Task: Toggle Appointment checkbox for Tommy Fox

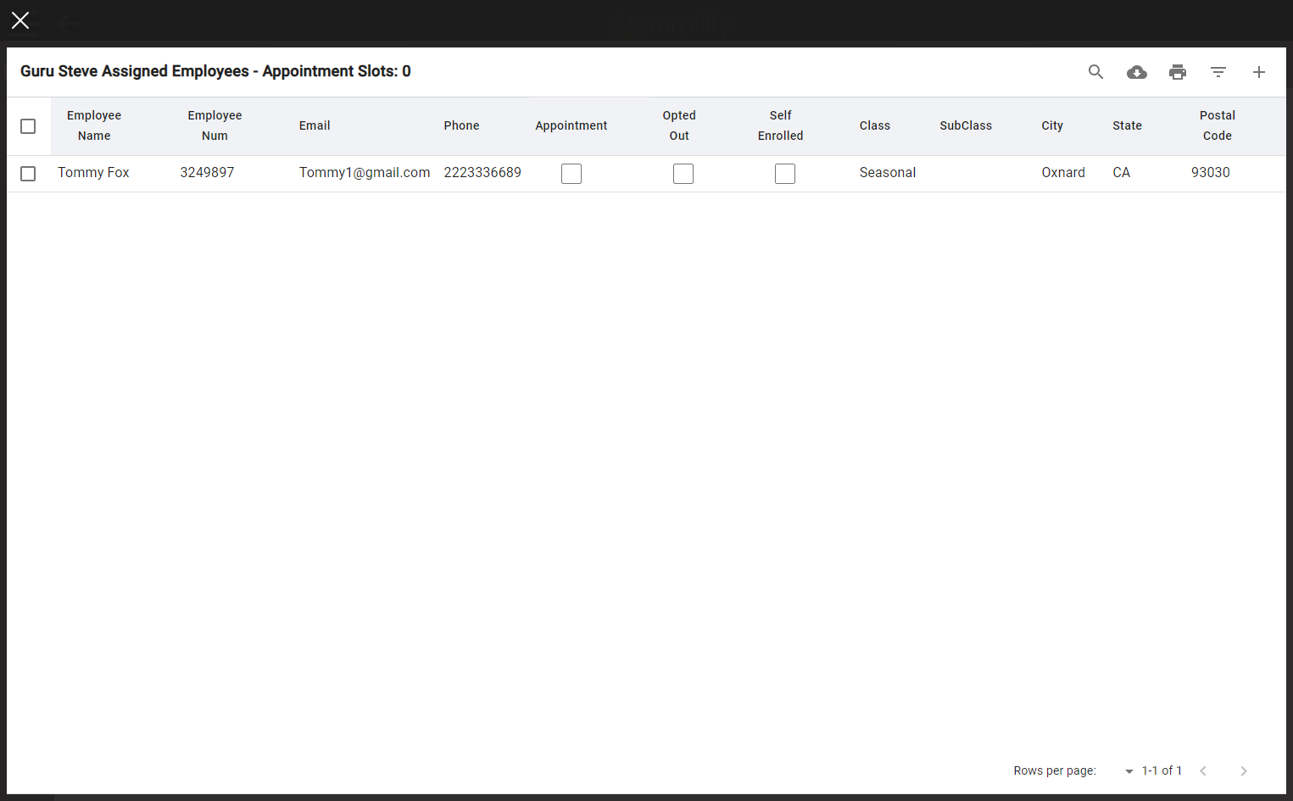Action: pyautogui.click(x=571, y=174)
